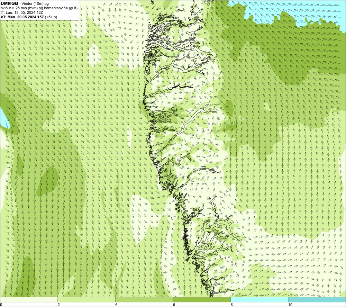This screenshot has width=346, height=307.
Task: Click the scale label '0'
Action: click(x=1, y=305)
